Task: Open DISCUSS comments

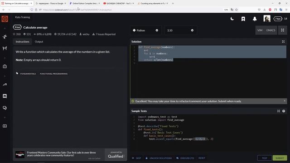Action: pyautogui.click(x=185, y=158)
